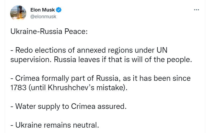The height and width of the screenshot is (133, 207).
Task: Click the word 'annexed' in the tweet
Action: coord(91,50)
